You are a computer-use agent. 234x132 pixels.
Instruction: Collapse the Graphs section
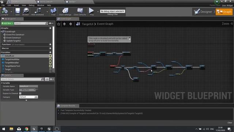[1, 28]
